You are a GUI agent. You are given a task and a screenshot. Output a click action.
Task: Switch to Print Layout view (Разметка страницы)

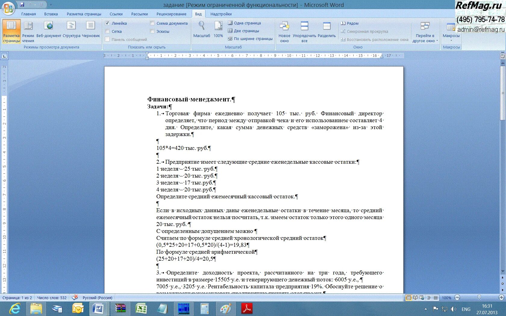point(11,31)
